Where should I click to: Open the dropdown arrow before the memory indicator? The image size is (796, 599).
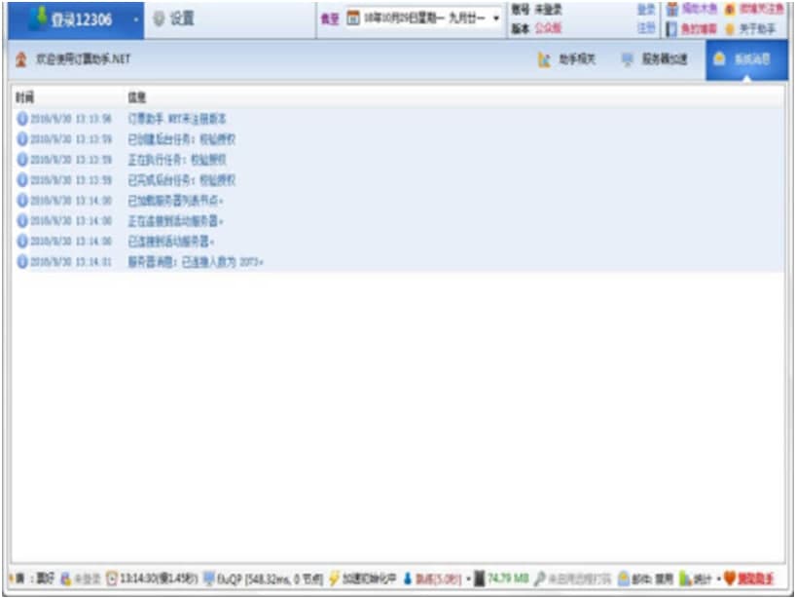[468, 579]
